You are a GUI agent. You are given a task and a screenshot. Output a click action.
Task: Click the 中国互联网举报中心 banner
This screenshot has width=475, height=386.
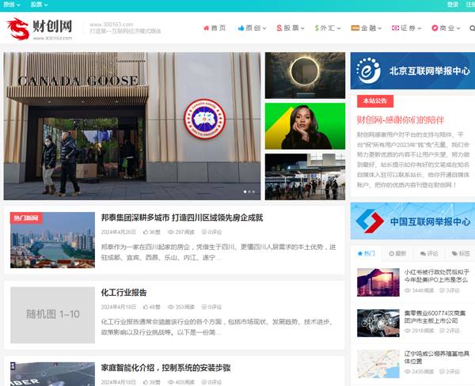[412, 221]
